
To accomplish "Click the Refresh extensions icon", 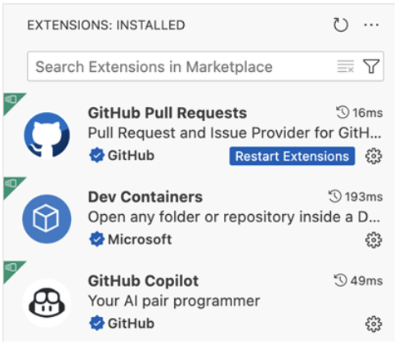I will pos(341,25).
